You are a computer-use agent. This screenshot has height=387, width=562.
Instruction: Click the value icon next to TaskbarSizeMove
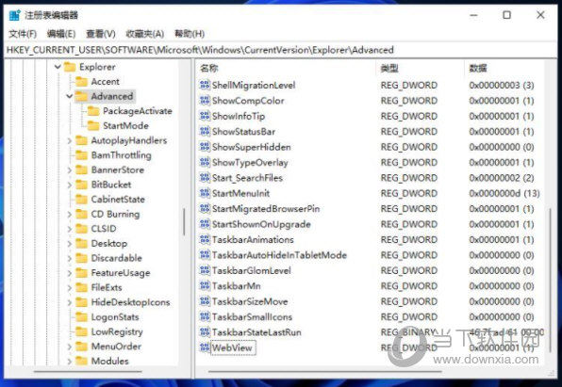(205, 301)
